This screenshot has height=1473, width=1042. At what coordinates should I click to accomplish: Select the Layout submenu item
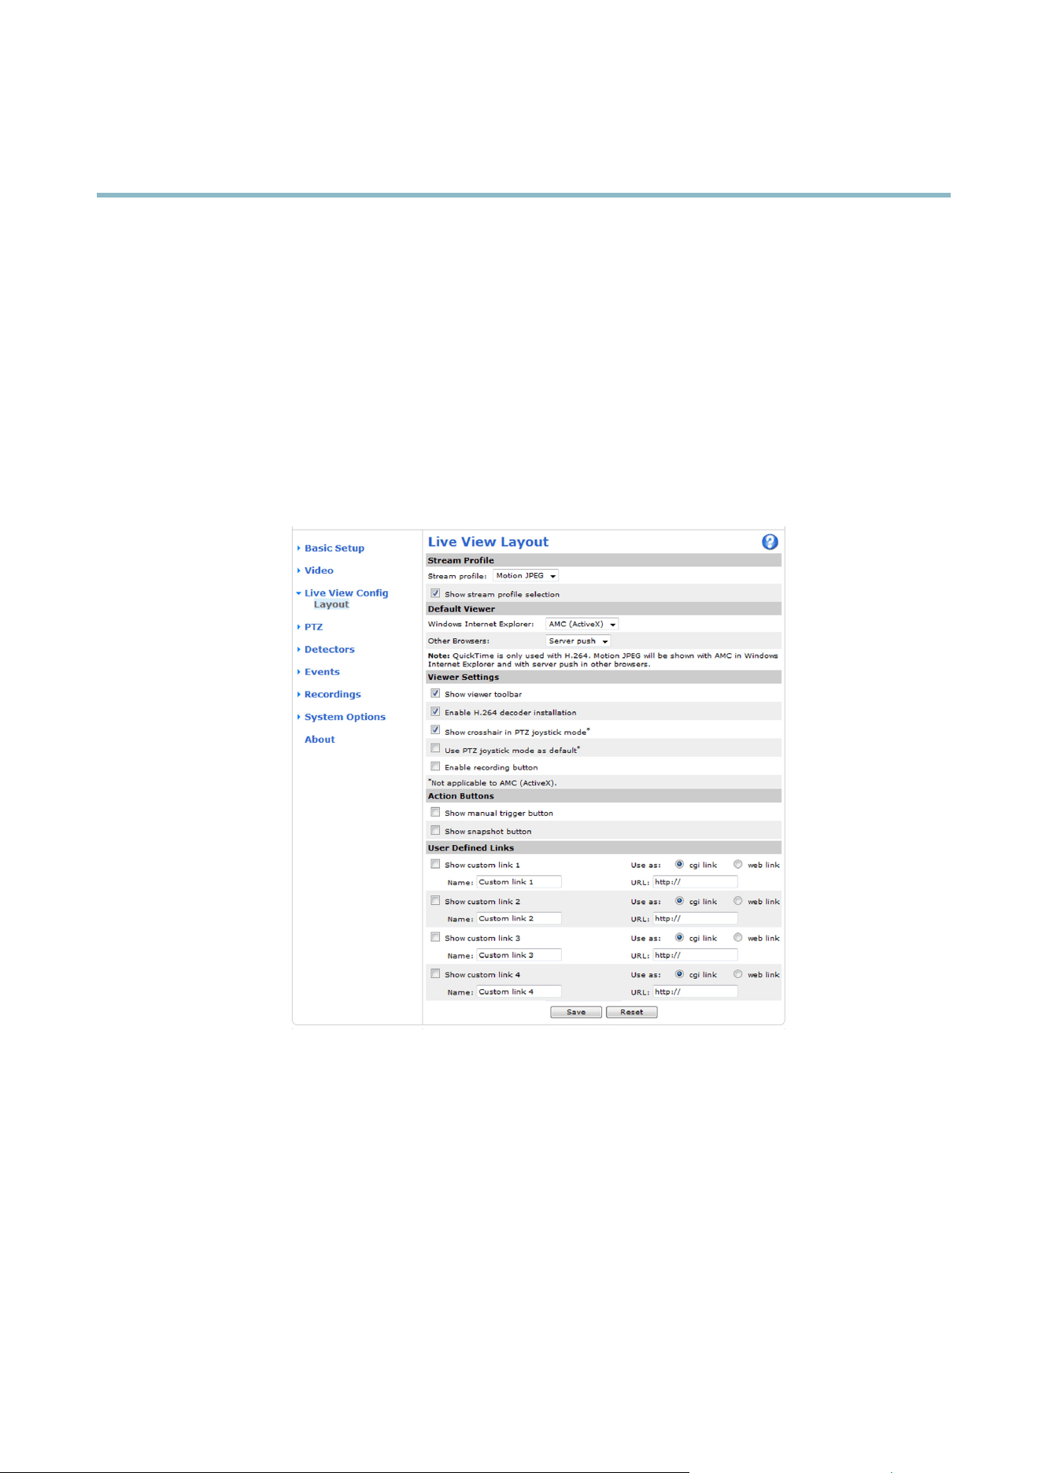coord(331,605)
